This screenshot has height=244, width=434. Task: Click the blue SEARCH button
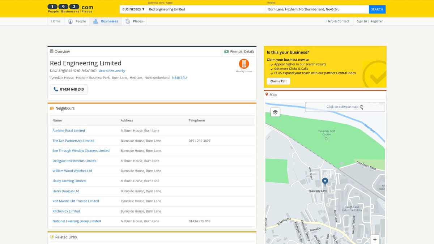(x=377, y=9)
